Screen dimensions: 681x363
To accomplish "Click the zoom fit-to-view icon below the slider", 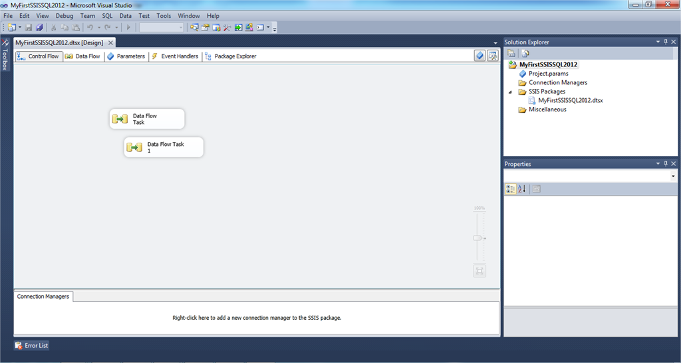I will [479, 270].
